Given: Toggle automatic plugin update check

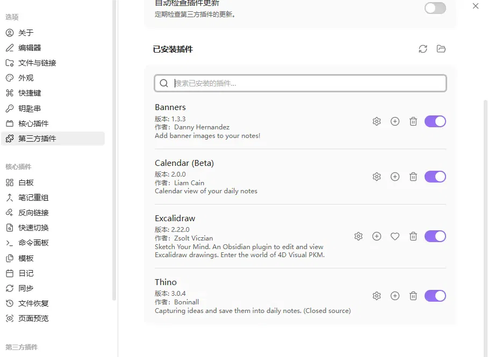Looking at the screenshot, I should (435, 8).
